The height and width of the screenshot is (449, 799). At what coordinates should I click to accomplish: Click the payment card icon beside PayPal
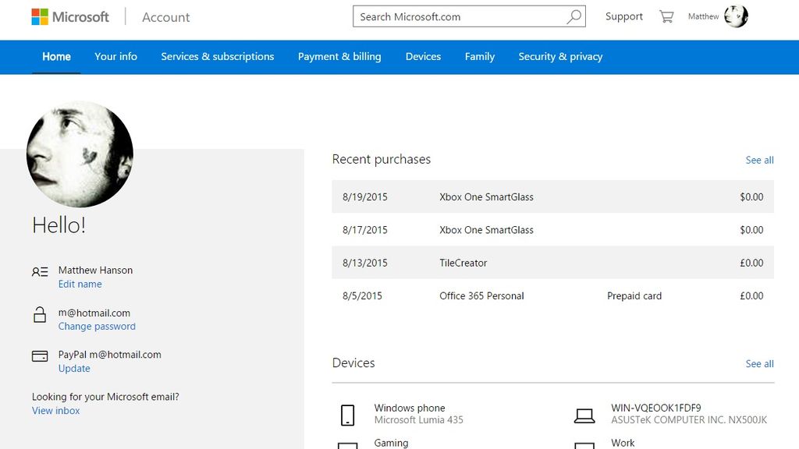[x=40, y=355]
